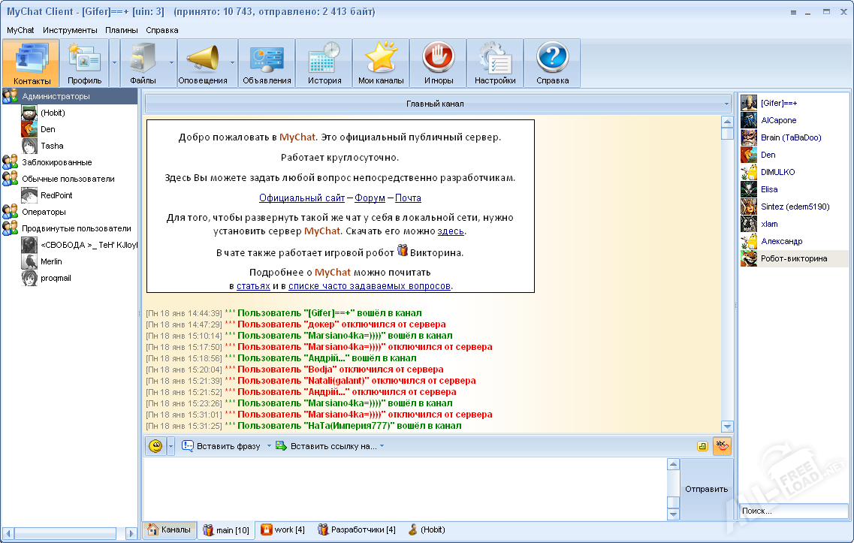Select Робот-викторина in the user list
The width and height of the screenshot is (854, 543).
point(793,258)
